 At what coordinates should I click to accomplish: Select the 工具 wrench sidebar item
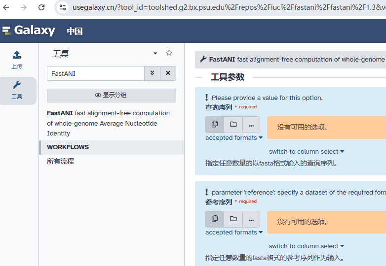point(17,91)
